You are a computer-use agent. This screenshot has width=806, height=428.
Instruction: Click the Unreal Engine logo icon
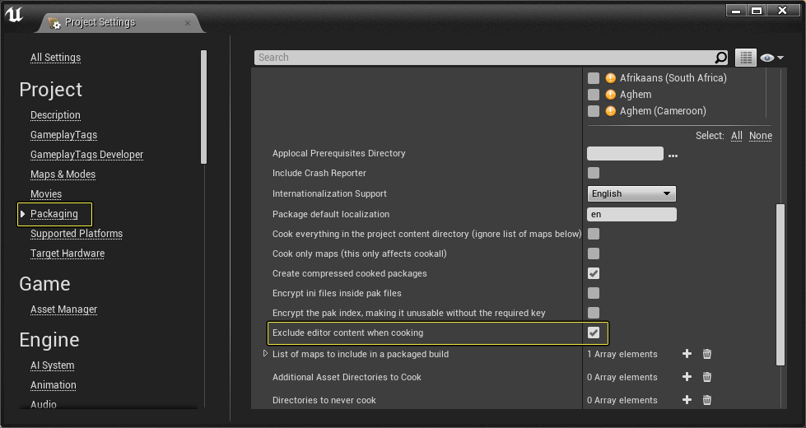pyautogui.click(x=14, y=14)
